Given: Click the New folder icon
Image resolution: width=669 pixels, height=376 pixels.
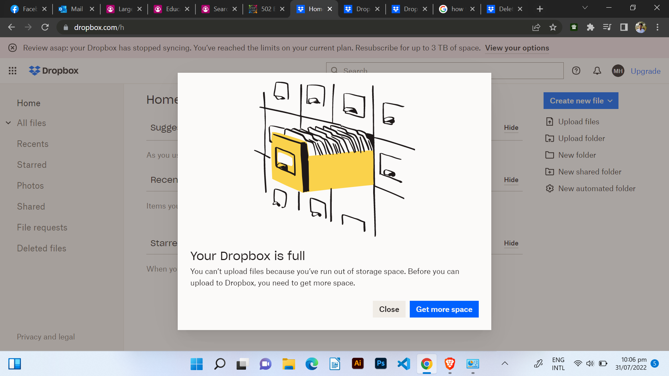Looking at the screenshot, I should point(549,155).
